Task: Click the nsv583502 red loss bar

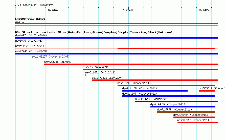Action: [166, 86]
